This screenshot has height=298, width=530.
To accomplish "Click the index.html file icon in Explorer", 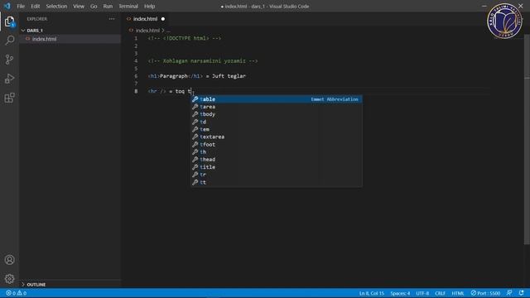I will coord(28,39).
